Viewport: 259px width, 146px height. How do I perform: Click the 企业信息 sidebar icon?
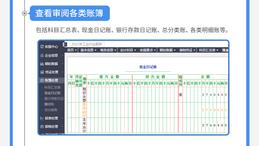coord(42,56)
